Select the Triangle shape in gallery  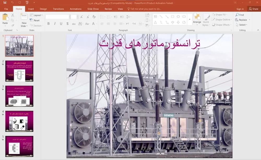click(x=155, y=22)
